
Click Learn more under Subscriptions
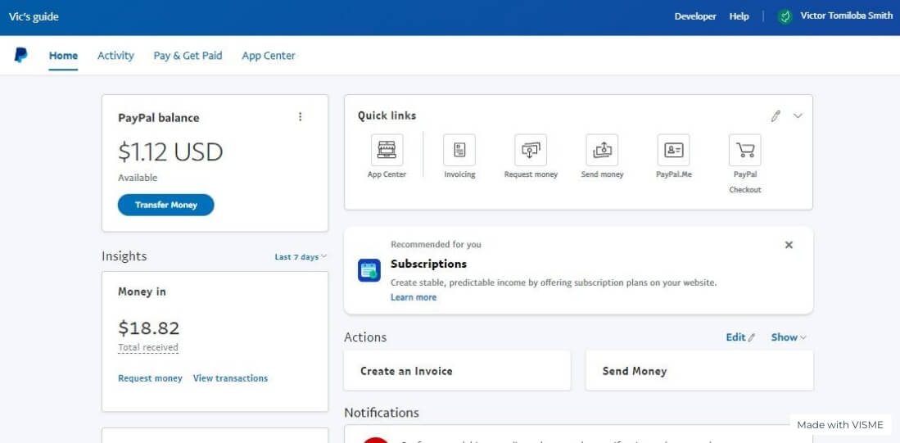(x=414, y=297)
